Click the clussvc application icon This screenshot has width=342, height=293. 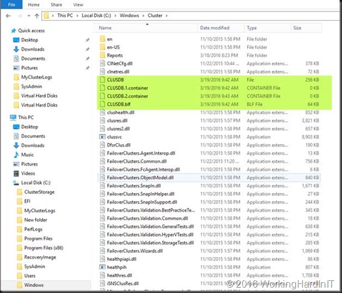pyautogui.click(x=102, y=137)
